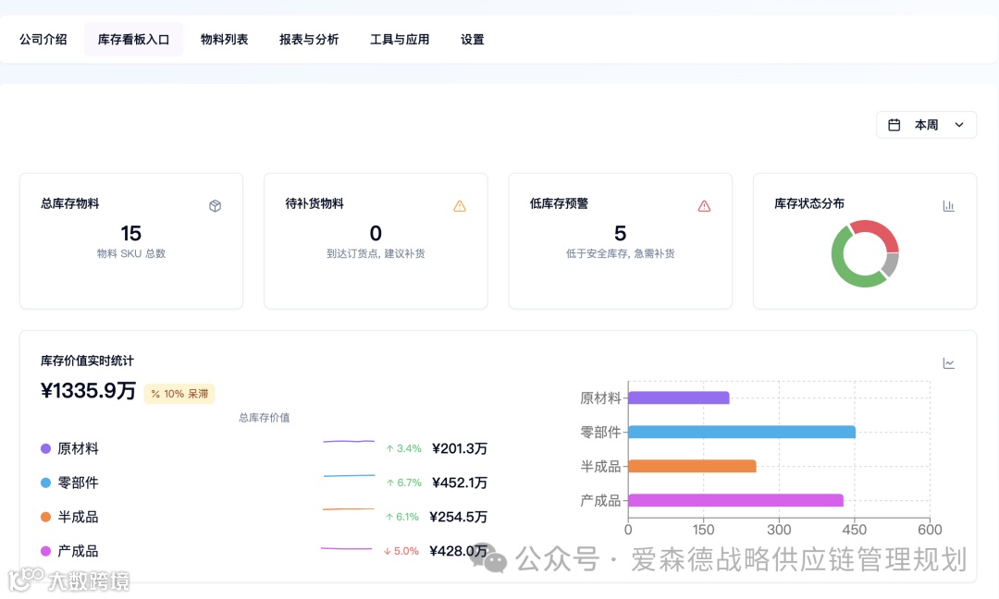Click the 3.4% increase indicator
This screenshot has width=999, height=599.
coord(404,448)
